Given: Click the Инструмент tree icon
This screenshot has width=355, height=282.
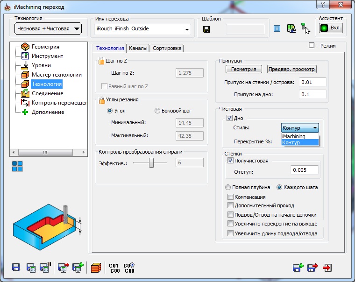Looking at the screenshot, I should coord(25,56).
